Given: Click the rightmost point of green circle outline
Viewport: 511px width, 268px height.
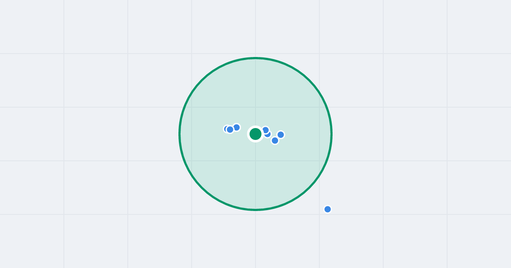Looking at the screenshot, I should click(331, 134).
